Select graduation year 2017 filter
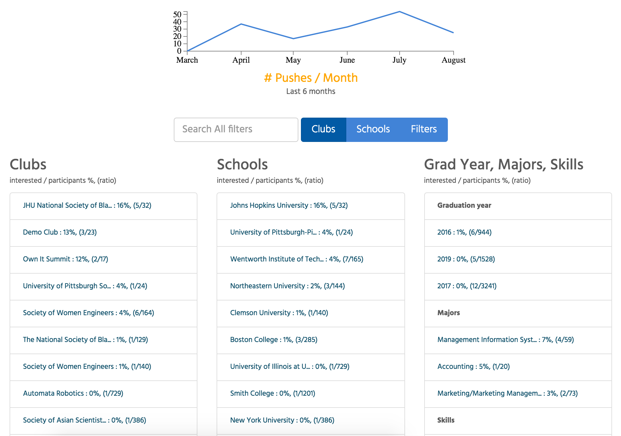621x436 pixels. coord(467,286)
